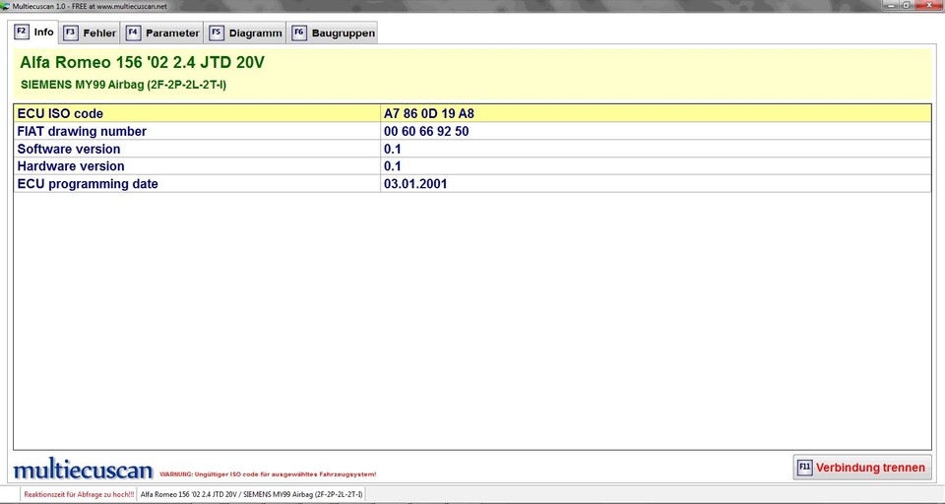Viewport: 945px width, 504px height.
Task: Select the value 00 60 66 92 50
Action: click(x=426, y=132)
